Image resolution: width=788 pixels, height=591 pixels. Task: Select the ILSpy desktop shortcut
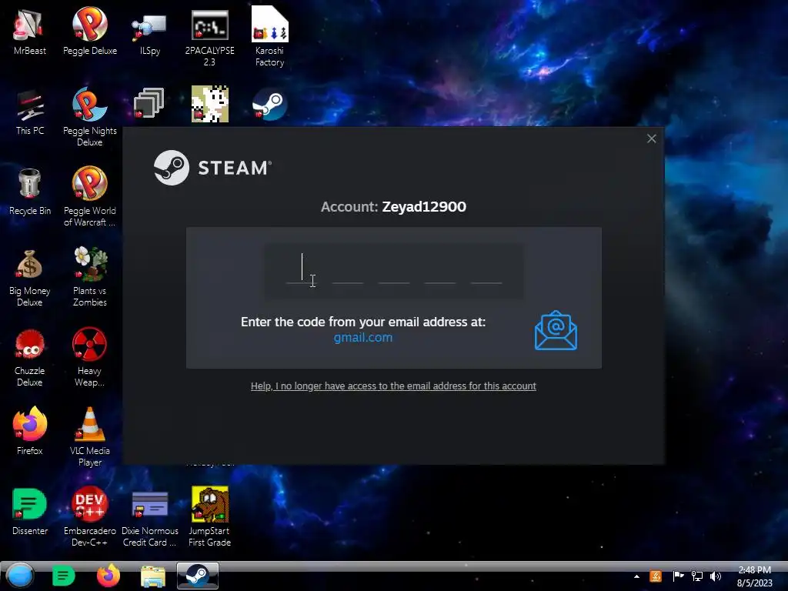pos(150,32)
